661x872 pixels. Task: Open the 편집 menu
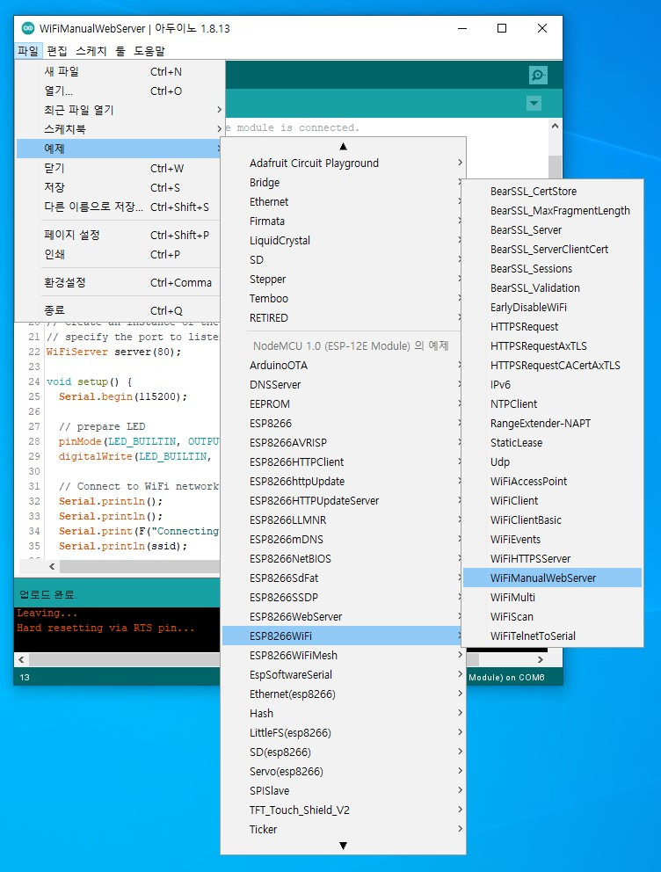pyautogui.click(x=57, y=51)
